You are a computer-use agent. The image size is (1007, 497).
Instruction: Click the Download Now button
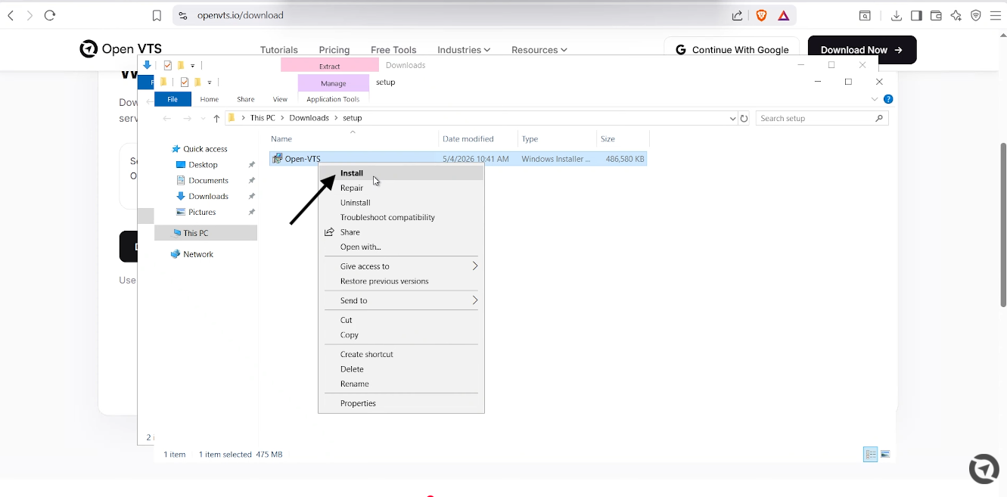pyautogui.click(x=862, y=50)
